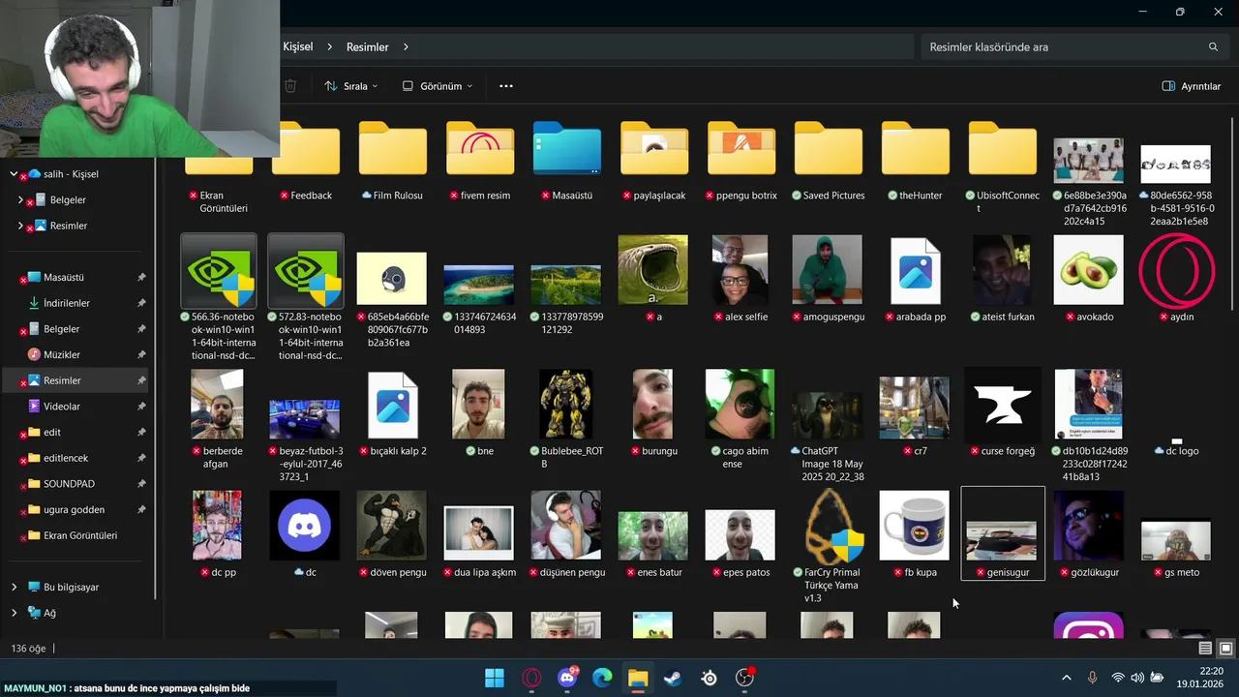Screen dimensions: 1239x697
Task: Open the Sırala sort dropdown
Action: pyautogui.click(x=351, y=86)
